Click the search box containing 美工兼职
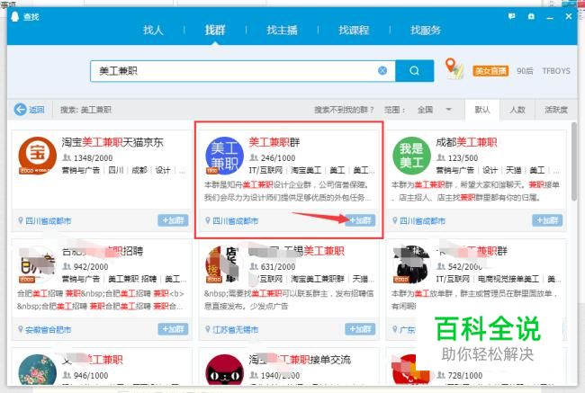Image resolution: width=585 pixels, height=393 pixels. click(x=242, y=71)
